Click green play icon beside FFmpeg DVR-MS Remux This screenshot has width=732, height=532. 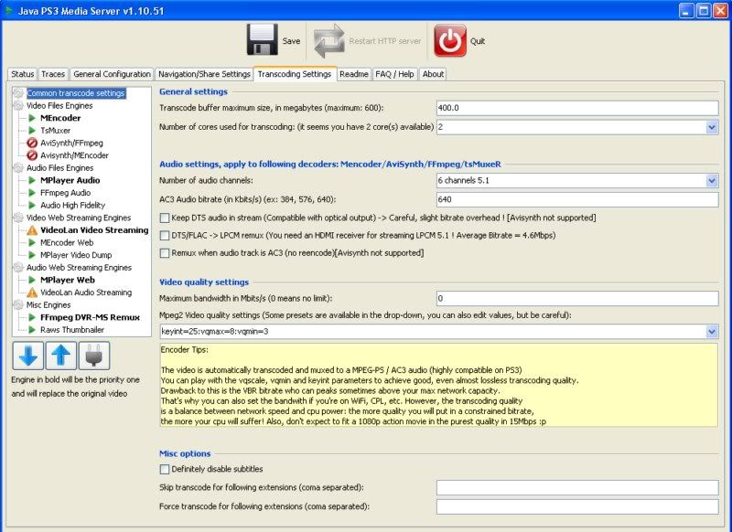pos(32,317)
